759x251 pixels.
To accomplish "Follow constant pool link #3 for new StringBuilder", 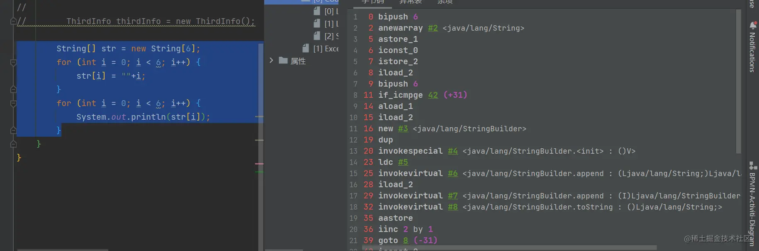I will click(403, 129).
